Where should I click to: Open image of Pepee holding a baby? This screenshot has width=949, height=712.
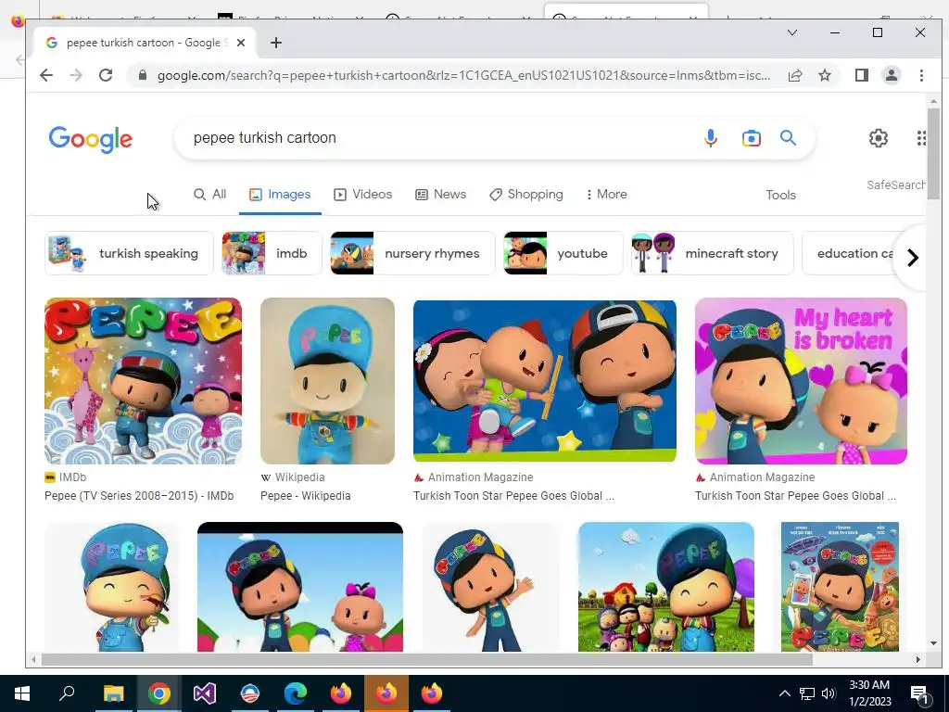[x=545, y=381]
